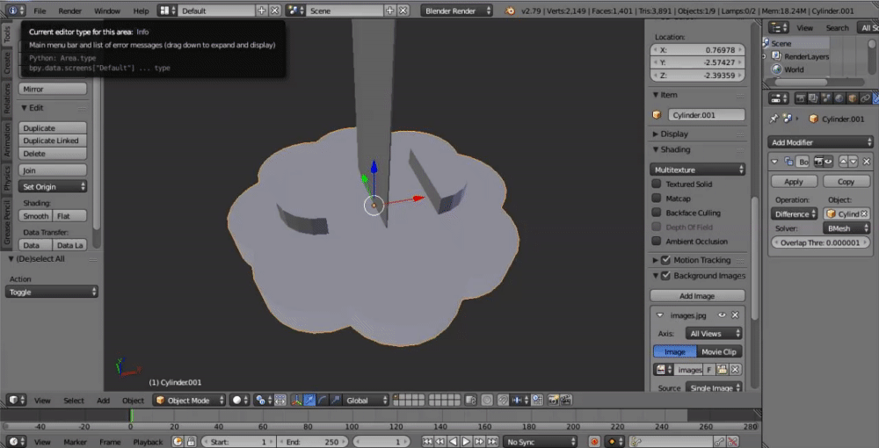
Task: Open the Object Mode selector dropdown
Action: [188, 400]
